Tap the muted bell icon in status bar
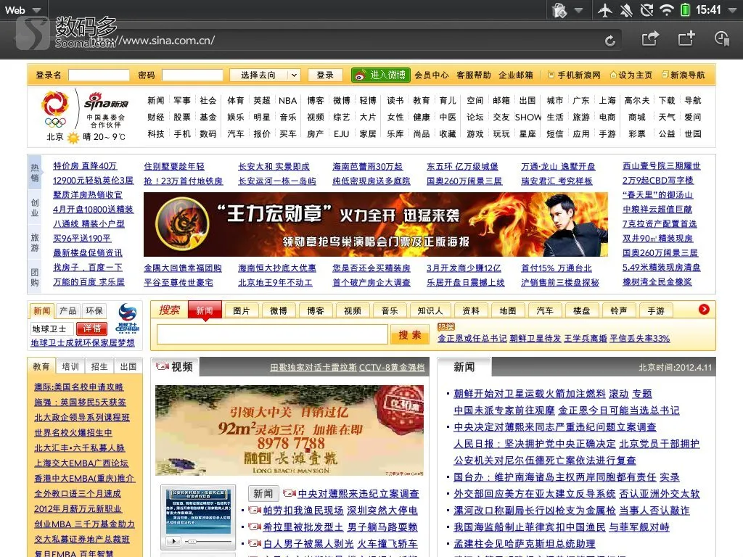 [626, 10]
